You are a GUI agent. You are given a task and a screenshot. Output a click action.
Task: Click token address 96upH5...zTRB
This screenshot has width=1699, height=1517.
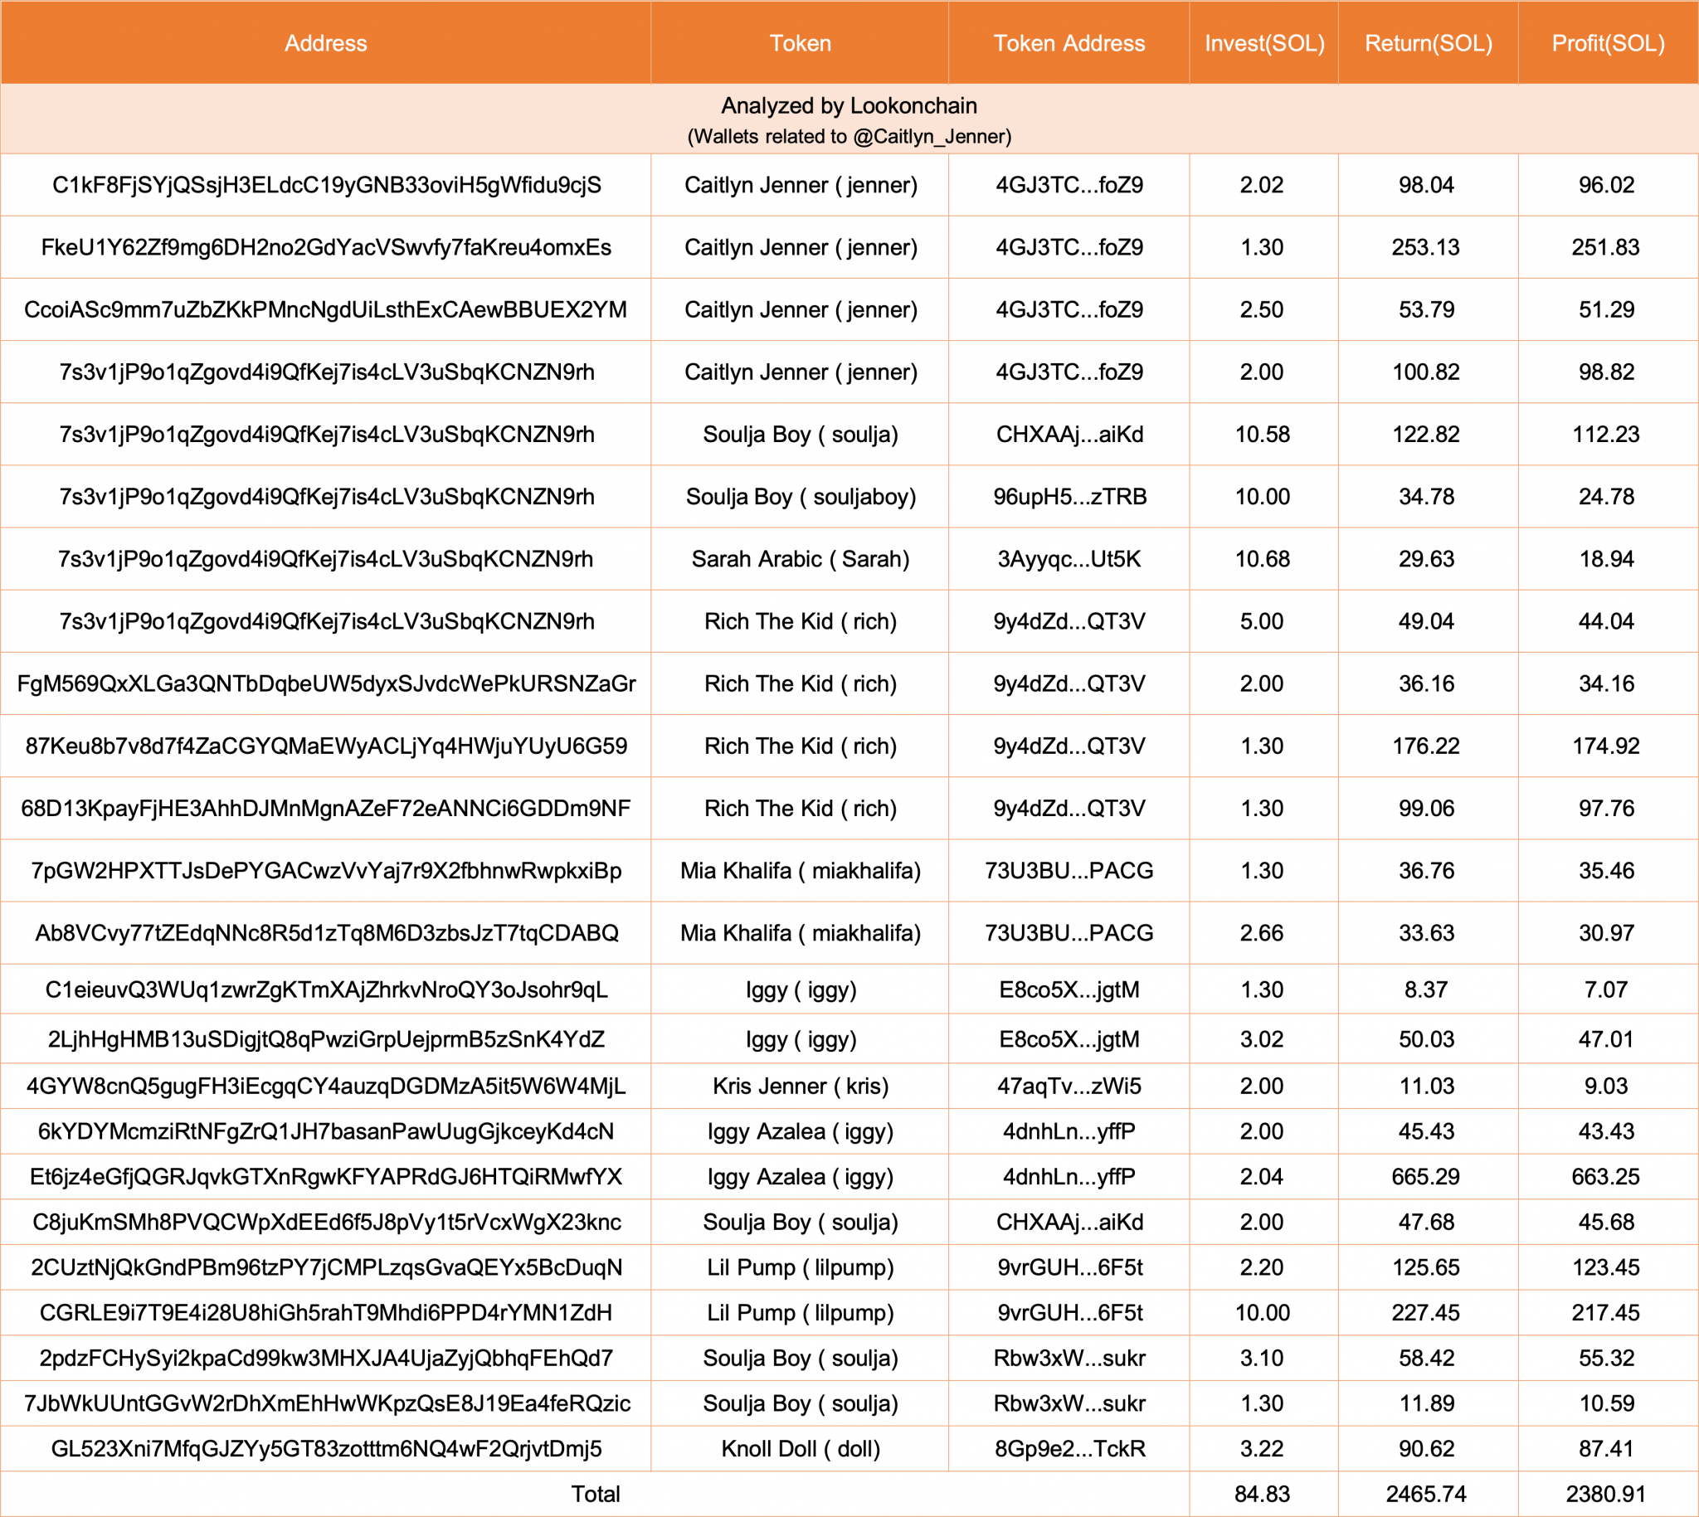coord(1069,497)
